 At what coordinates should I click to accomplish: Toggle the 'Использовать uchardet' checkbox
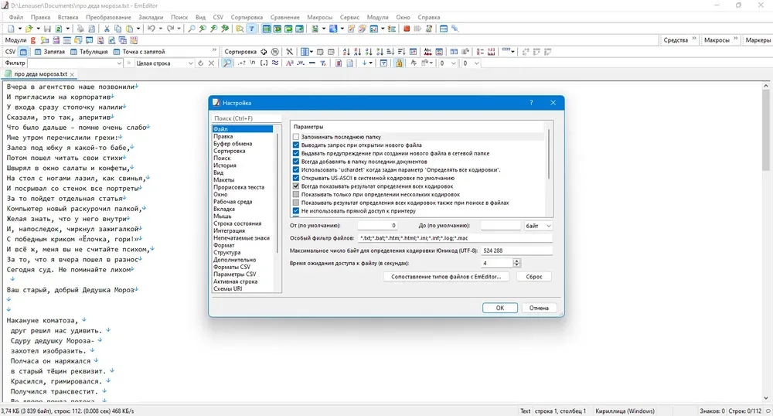(x=296, y=170)
